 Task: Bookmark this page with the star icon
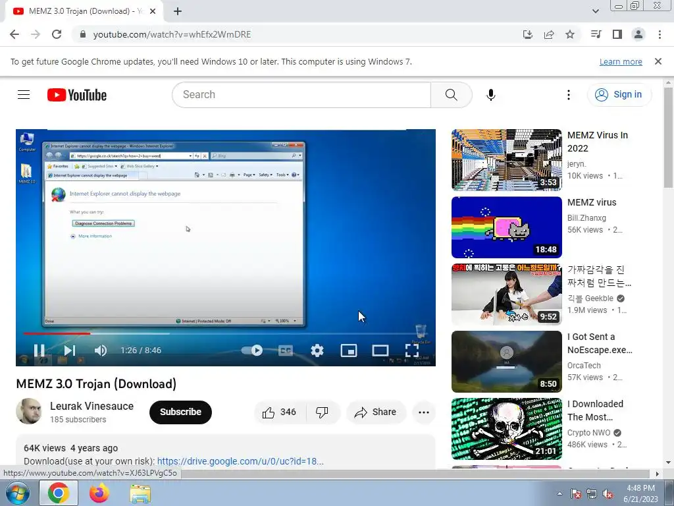pyautogui.click(x=570, y=34)
